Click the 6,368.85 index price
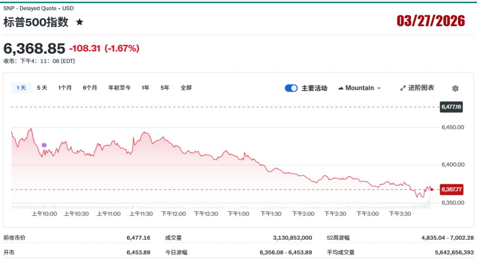Image resolution: width=477 pixels, height=265 pixels. pos(34,48)
